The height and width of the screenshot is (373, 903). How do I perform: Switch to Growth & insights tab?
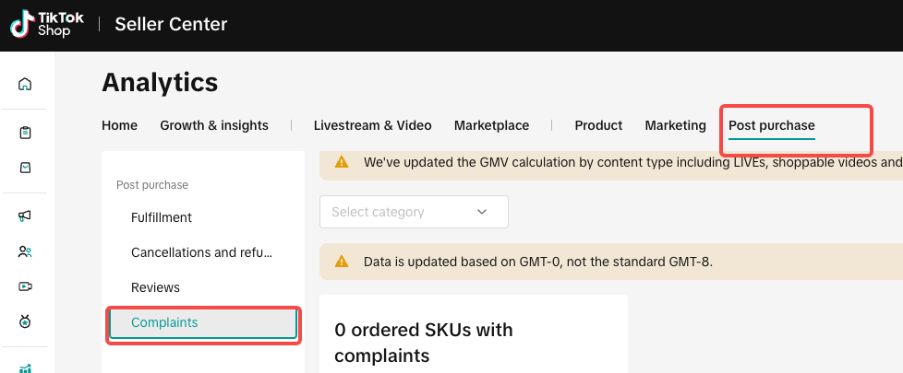[214, 125]
